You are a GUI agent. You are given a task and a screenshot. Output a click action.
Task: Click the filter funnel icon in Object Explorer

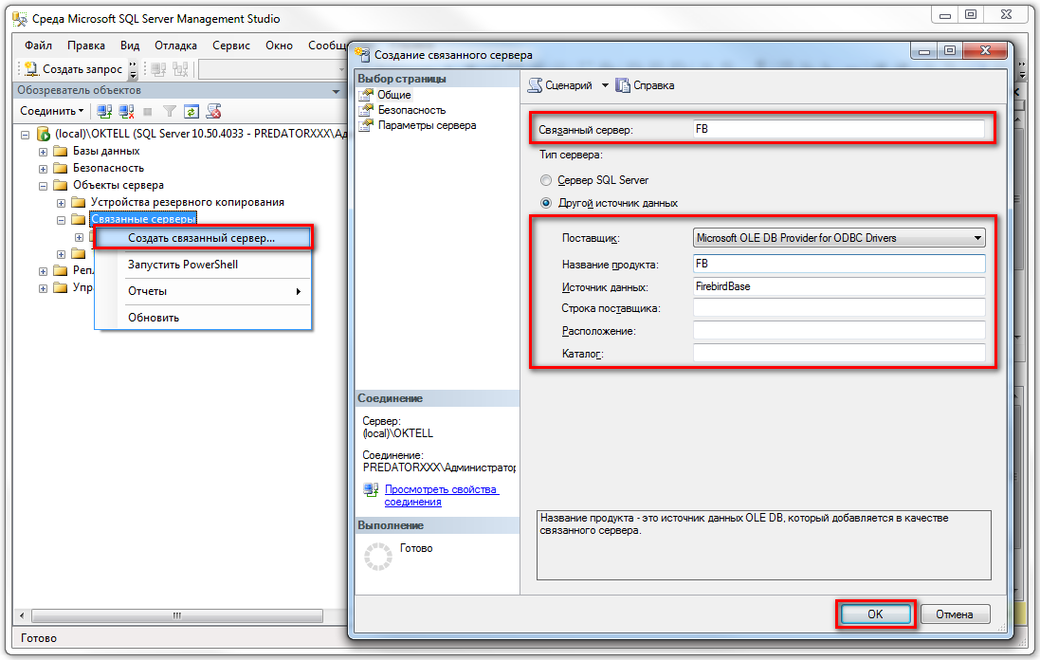170,111
